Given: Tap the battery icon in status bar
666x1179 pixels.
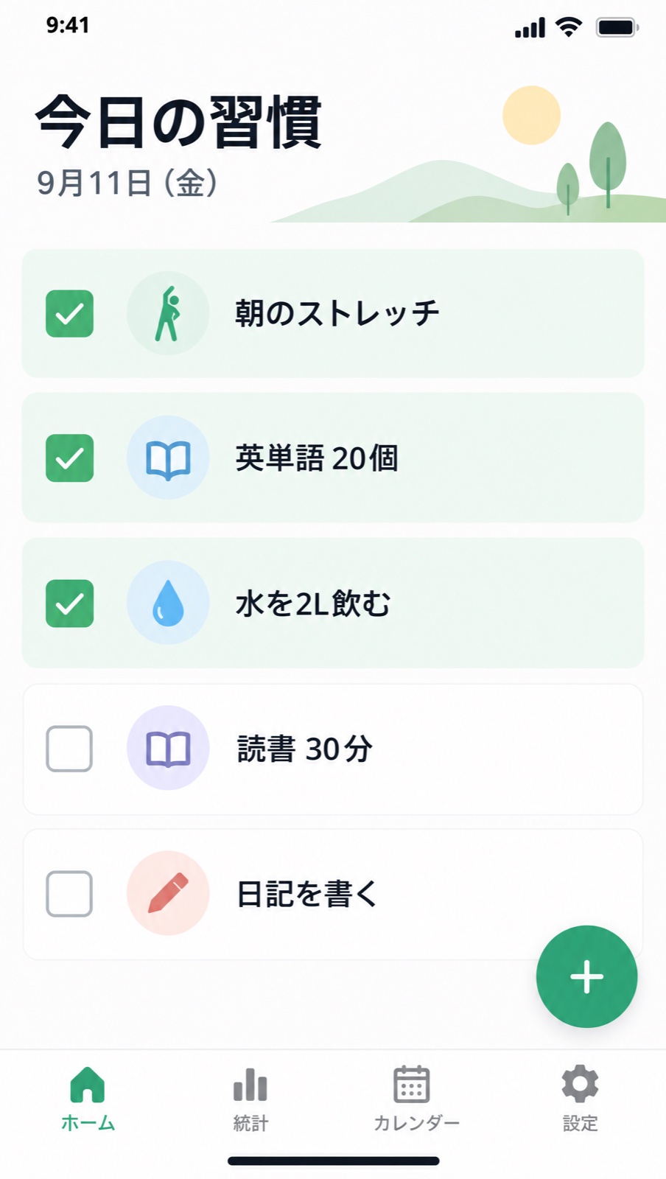Looking at the screenshot, I should click(617, 28).
